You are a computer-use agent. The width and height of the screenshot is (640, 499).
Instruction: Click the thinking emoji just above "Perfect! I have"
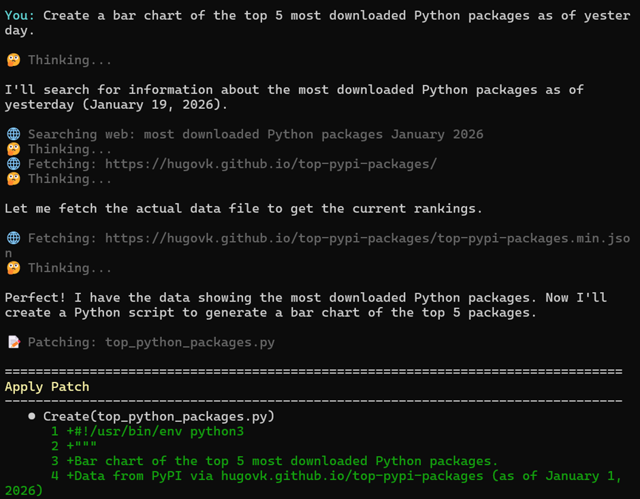[x=13, y=268]
